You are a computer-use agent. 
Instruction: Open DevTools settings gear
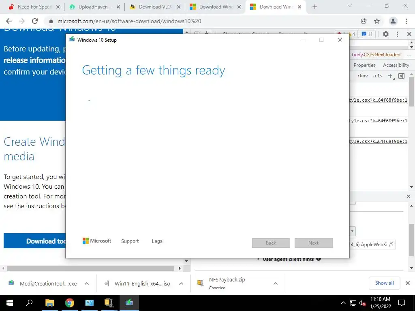click(386, 34)
